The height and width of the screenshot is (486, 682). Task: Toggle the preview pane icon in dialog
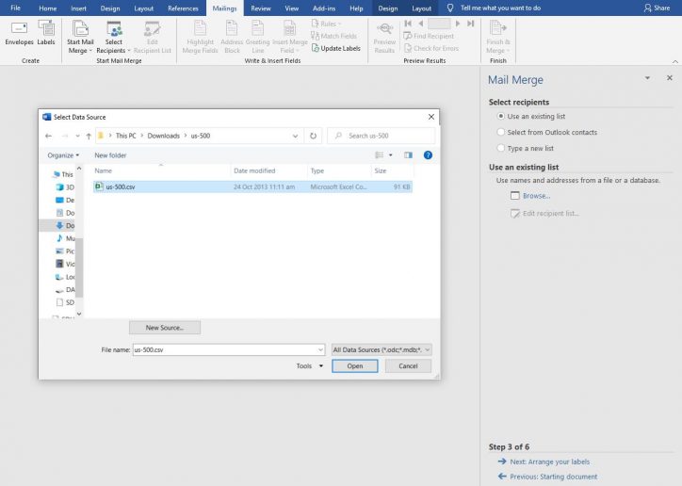pos(408,155)
